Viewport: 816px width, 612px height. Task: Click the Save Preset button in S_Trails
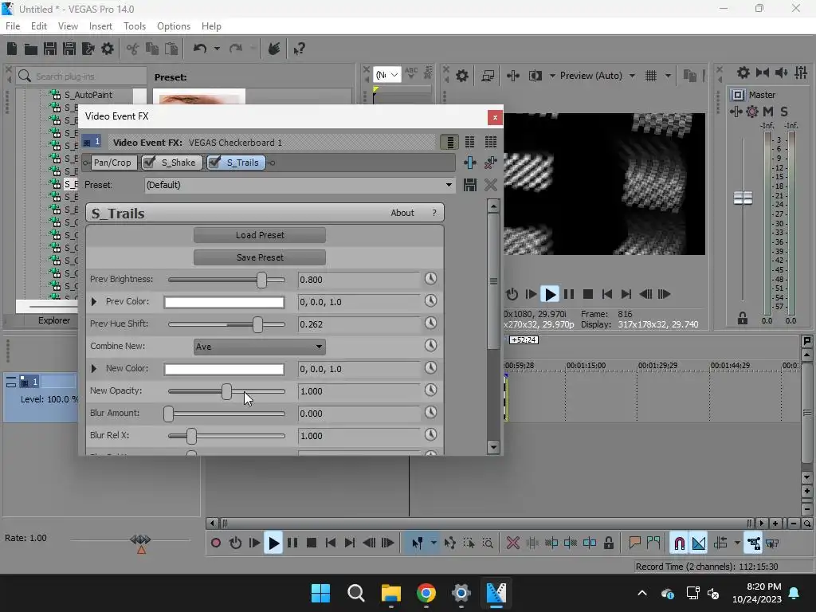tap(260, 257)
